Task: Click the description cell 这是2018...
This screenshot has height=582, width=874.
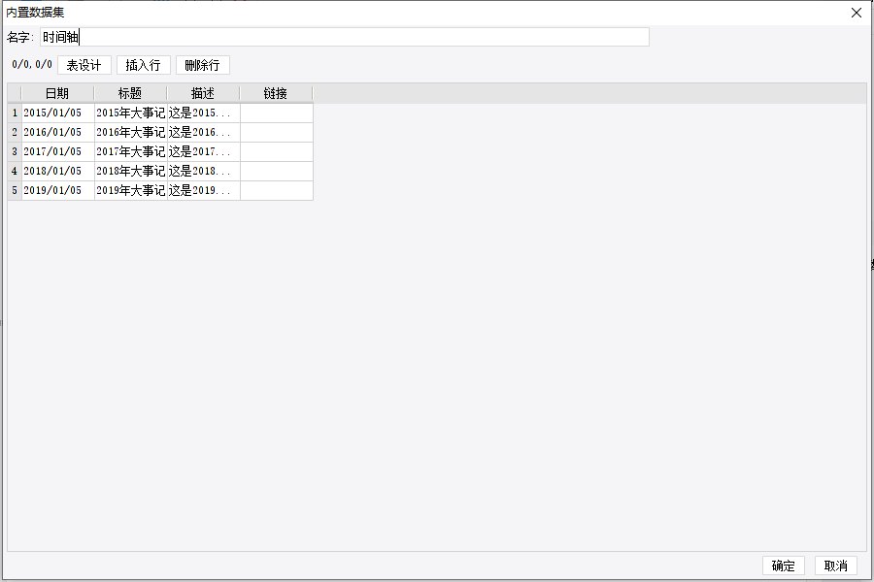Action: pyautogui.click(x=204, y=172)
